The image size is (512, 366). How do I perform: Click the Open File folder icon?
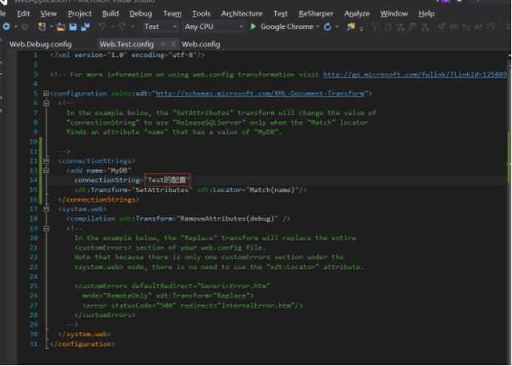61,27
